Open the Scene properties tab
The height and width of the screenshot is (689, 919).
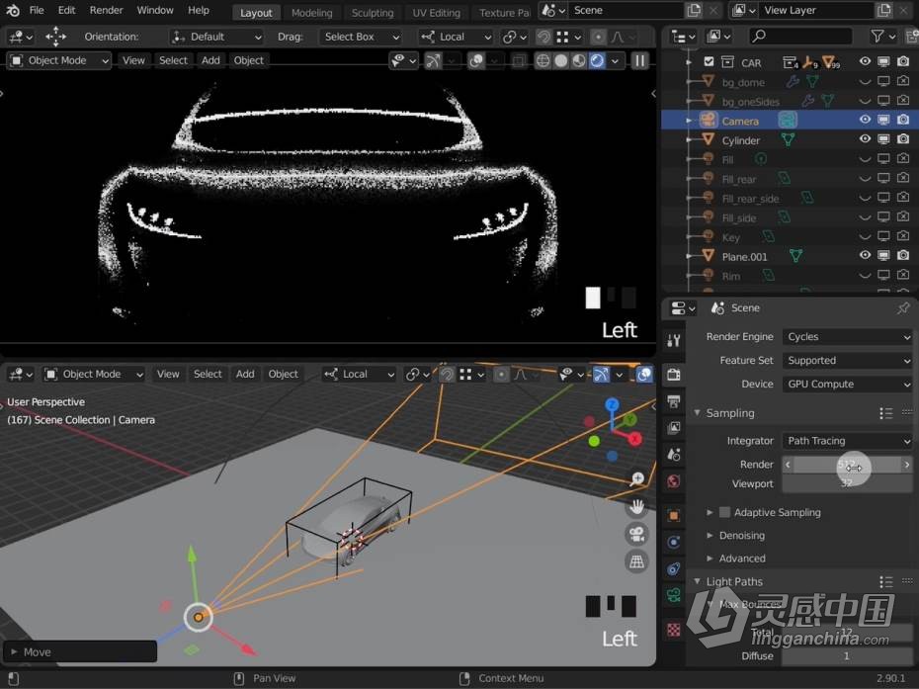673,454
